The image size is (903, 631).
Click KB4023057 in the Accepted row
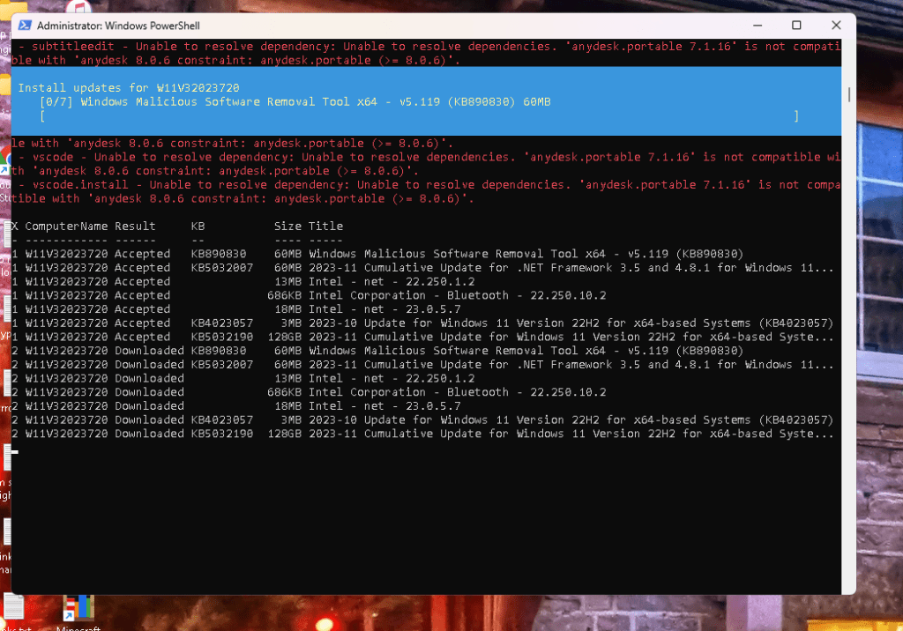point(221,323)
